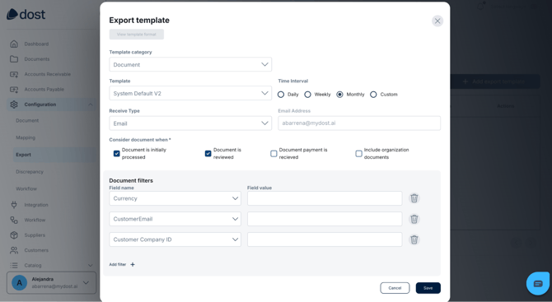Image resolution: width=552 pixels, height=302 pixels.
Task: Delete the CustomerEmail filter with trash icon
Action: pyautogui.click(x=414, y=219)
